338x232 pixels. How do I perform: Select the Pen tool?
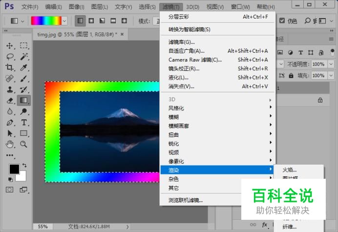pos(10,123)
